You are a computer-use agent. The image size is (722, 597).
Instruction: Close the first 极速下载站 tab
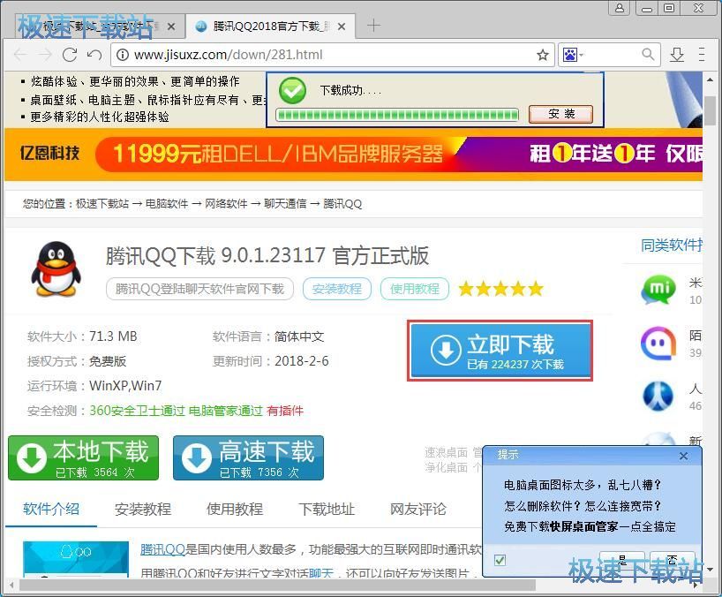[x=171, y=26]
